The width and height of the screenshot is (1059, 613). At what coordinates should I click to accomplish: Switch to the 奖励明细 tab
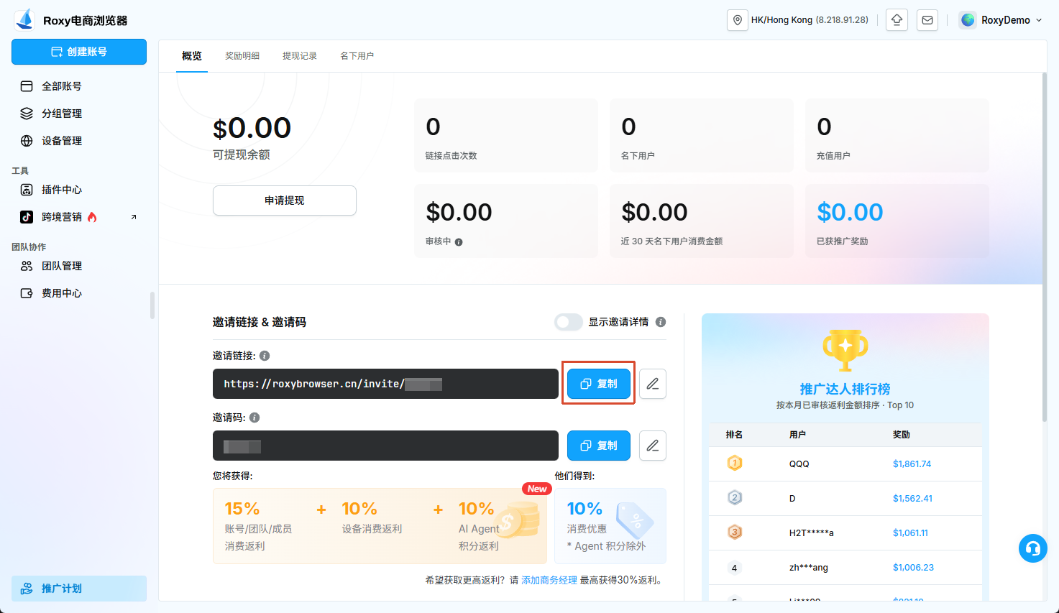242,55
